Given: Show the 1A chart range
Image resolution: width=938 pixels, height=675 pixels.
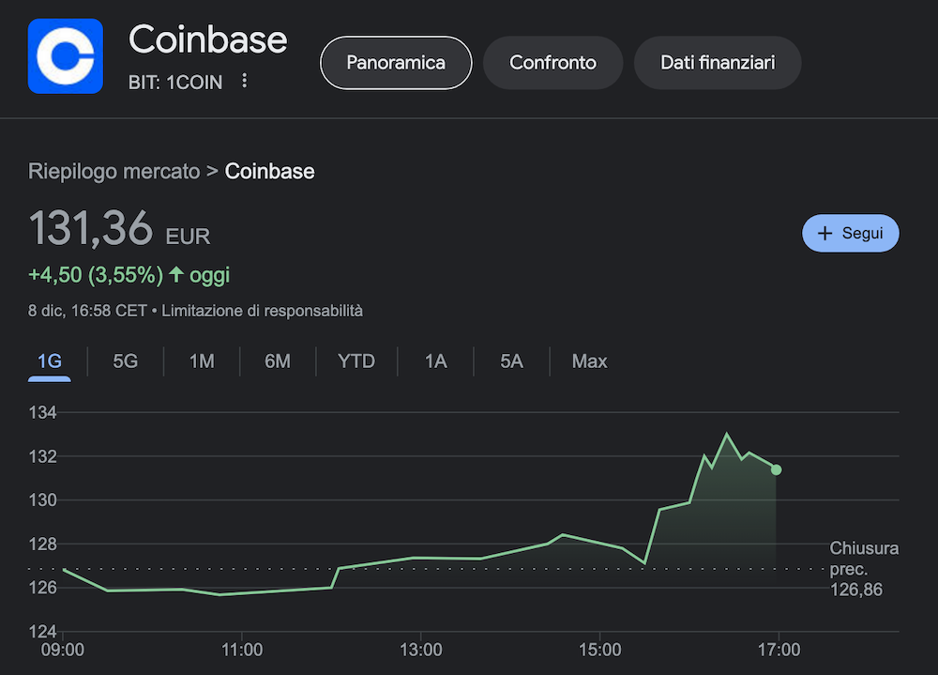Looking at the screenshot, I should click(435, 361).
